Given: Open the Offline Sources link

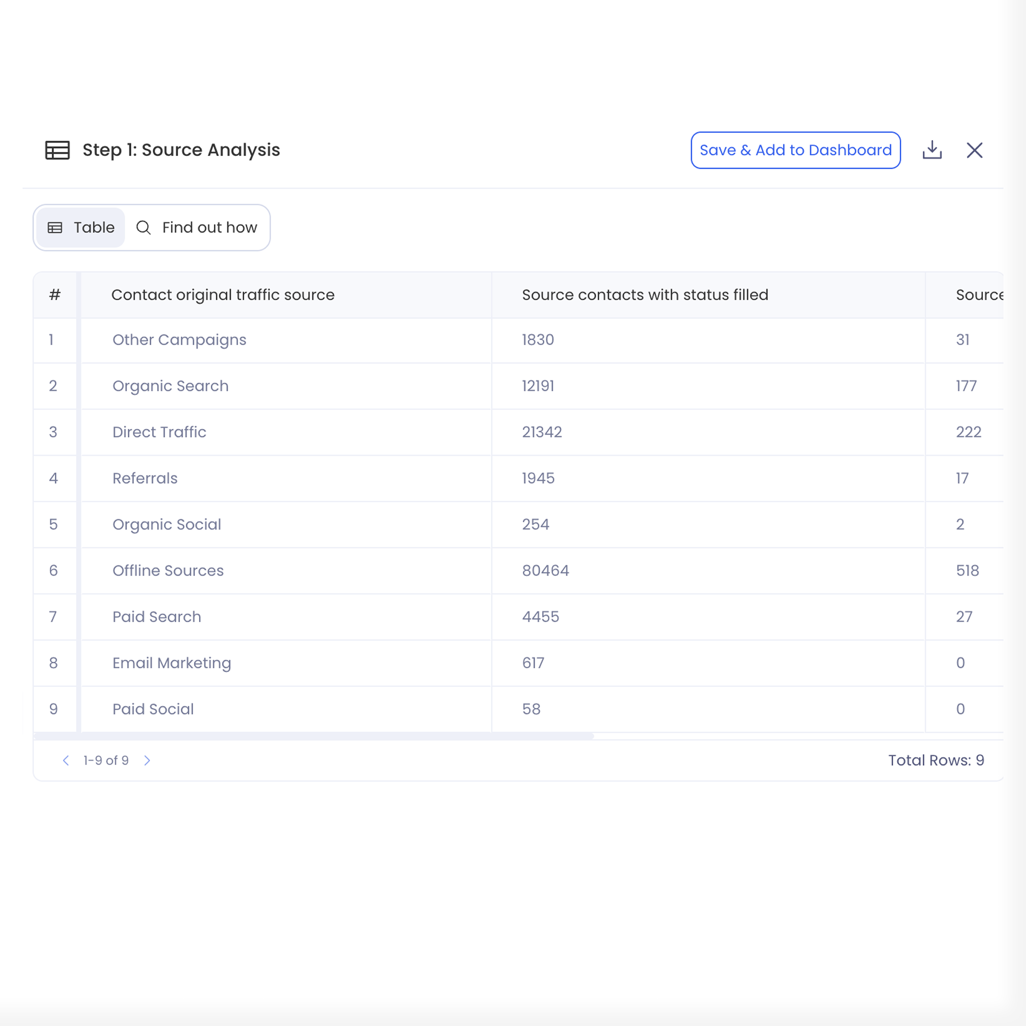Looking at the screenshot, I should (168, 571).
